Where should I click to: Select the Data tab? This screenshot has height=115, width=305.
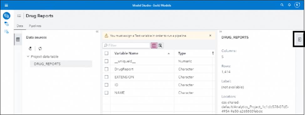[x=20, y=26]
